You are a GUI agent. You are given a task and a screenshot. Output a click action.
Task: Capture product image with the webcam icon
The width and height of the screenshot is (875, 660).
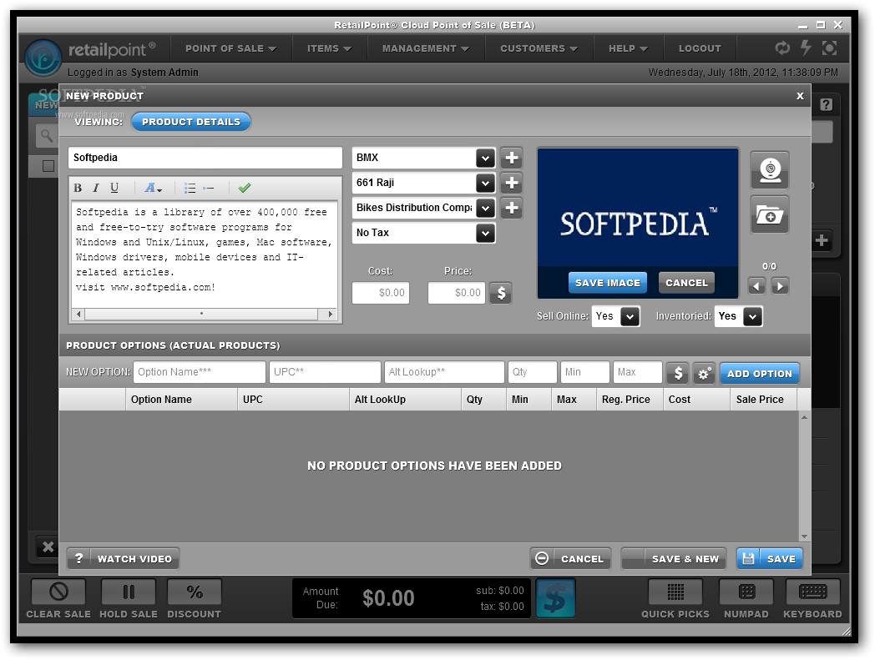click(x=770, y=169)
